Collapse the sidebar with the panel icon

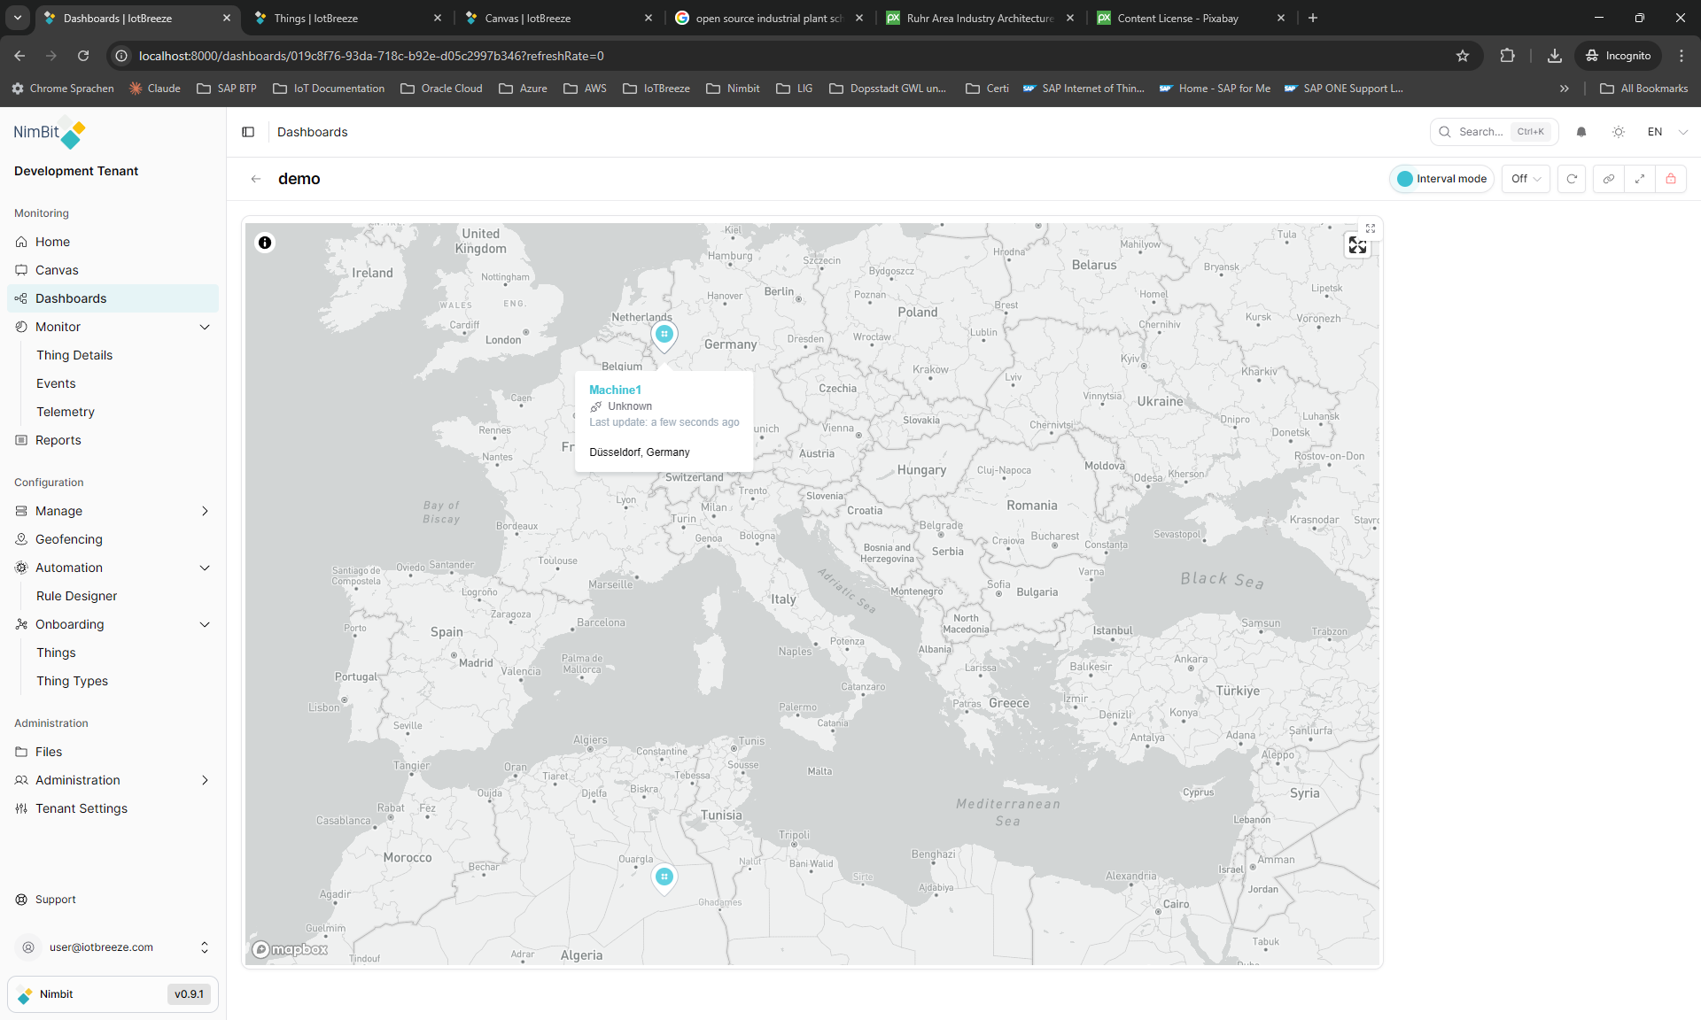(x=247, y=132)
